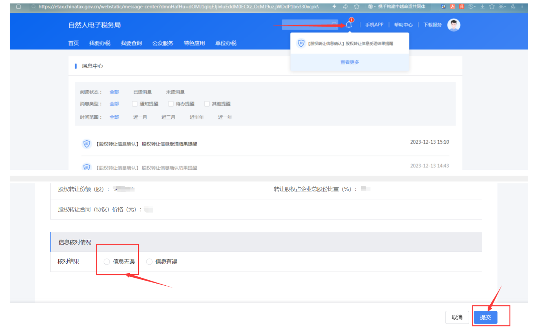Viewport: 537px width, 334px height.
Task: Open the 我要查询 nav menu
Action: pos(131,43)
